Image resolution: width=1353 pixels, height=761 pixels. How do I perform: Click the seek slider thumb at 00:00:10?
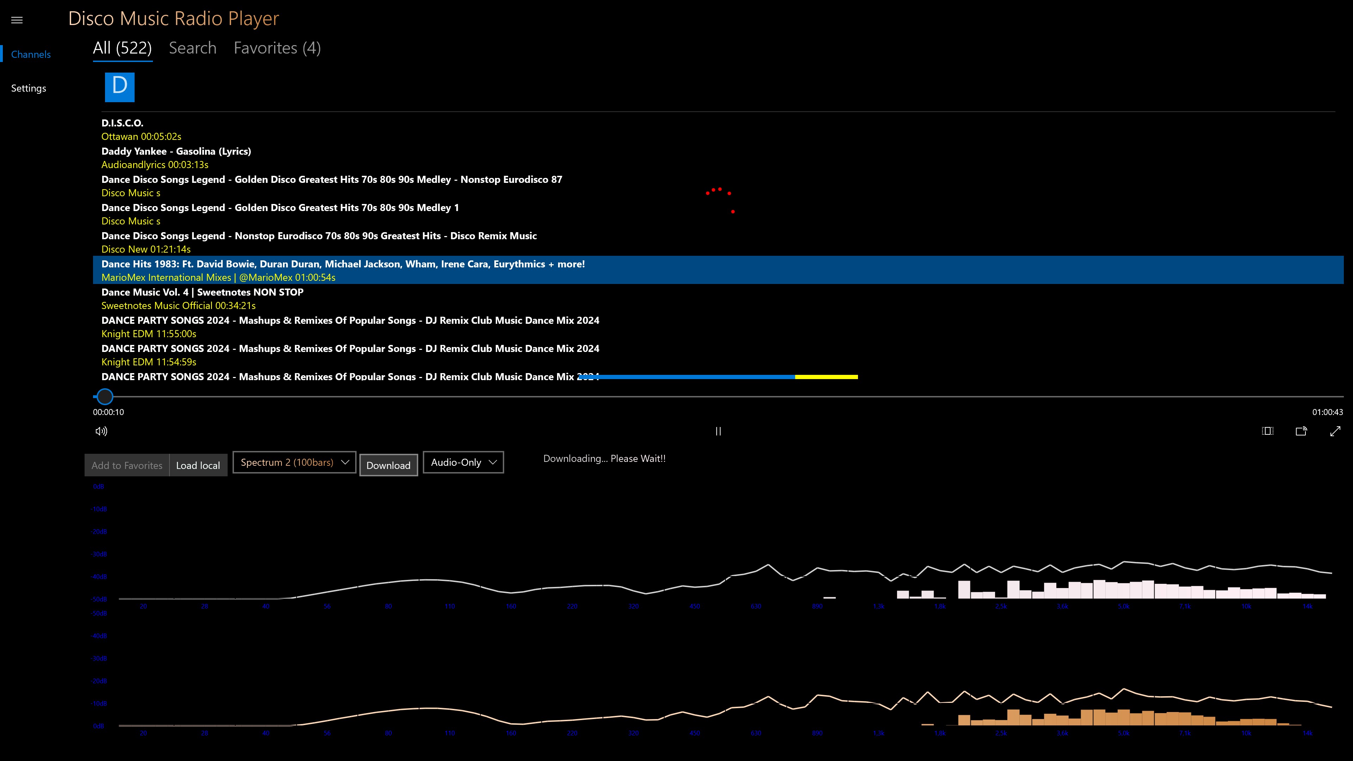[105, 396]
